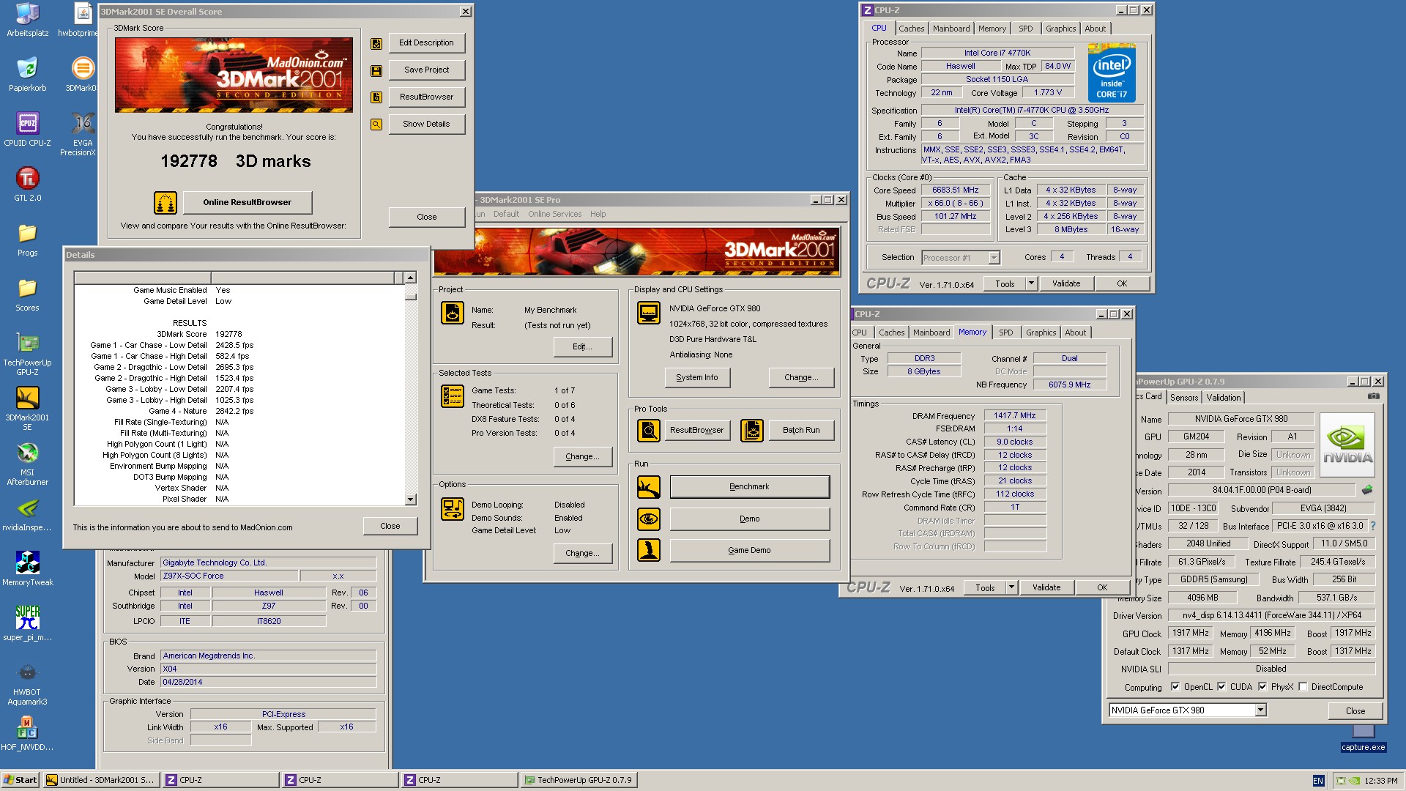Click System Info button
Screen dimensions: 1406x791
coord(697,378)
